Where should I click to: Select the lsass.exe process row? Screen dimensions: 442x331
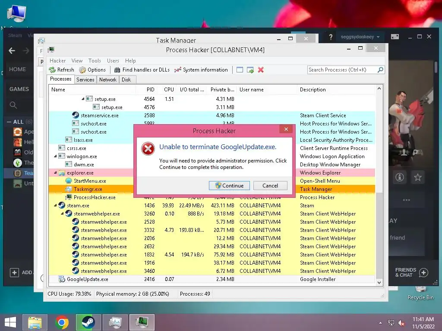(x=212, y=140)
